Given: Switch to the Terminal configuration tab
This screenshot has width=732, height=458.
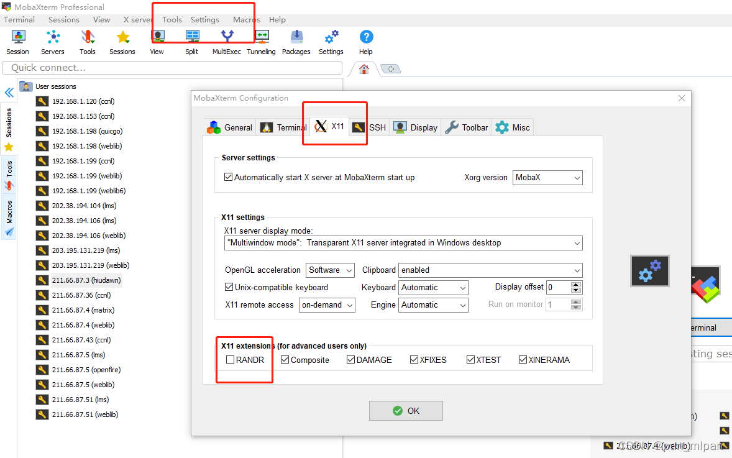Looking at the screenshot, I should pos(283,127).
